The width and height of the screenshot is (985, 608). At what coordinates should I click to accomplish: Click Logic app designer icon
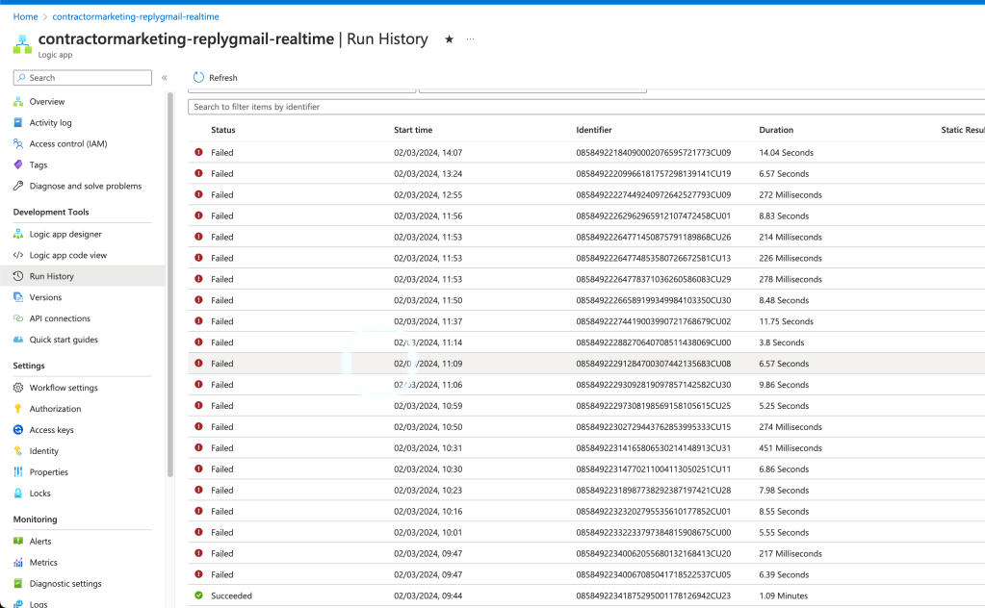(x=18, y=234)
